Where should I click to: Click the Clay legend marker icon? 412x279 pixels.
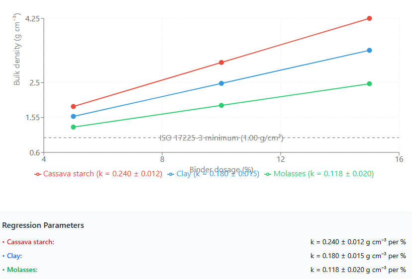coord(171,174)
